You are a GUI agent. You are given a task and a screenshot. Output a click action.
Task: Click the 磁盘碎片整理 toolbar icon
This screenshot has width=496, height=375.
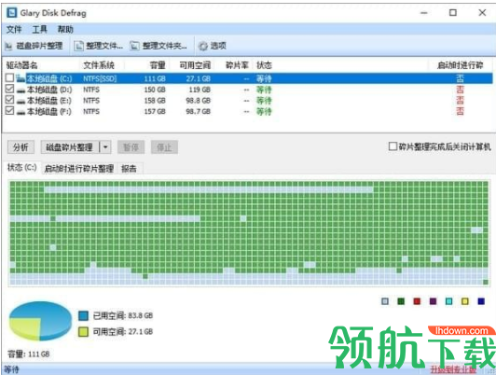[x=8, y=47]
